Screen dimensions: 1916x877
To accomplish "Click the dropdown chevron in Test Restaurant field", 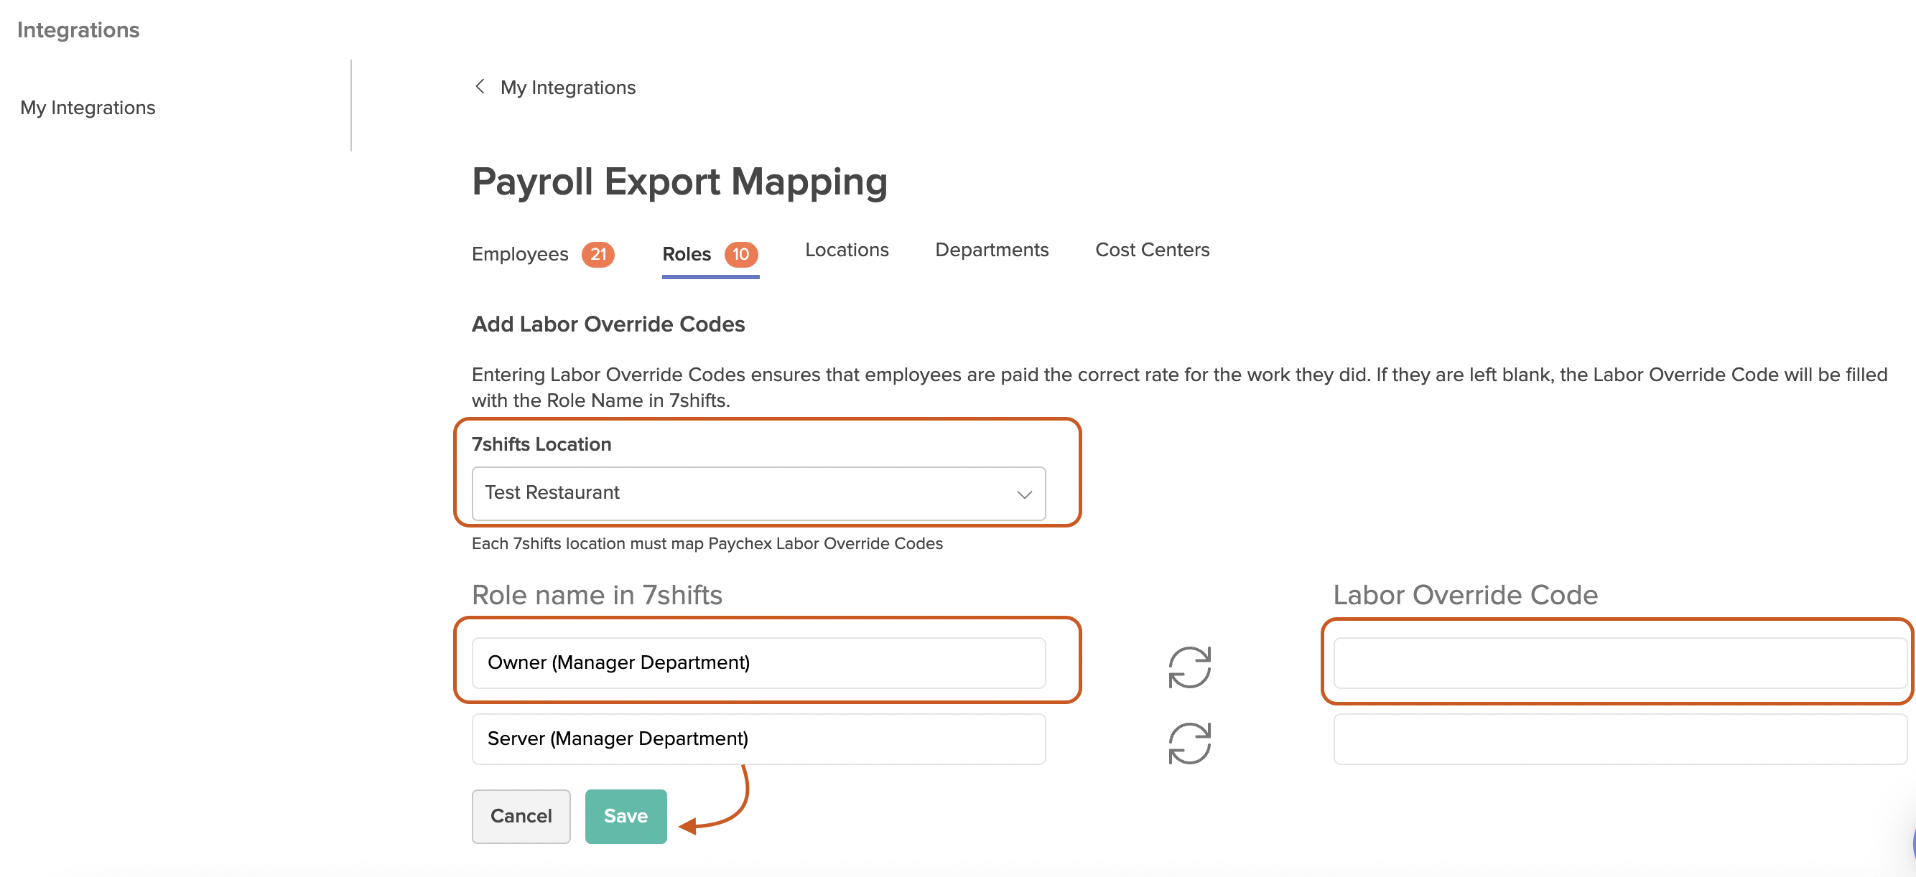I will [x=1024, y=494].
